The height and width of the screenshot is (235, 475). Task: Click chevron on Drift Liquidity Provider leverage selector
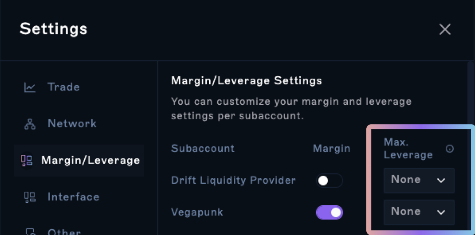coord(441,181)
